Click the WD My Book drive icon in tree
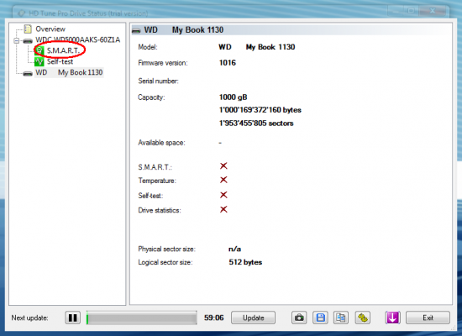Viewport: 462px width, 336px height. (28, 73)
